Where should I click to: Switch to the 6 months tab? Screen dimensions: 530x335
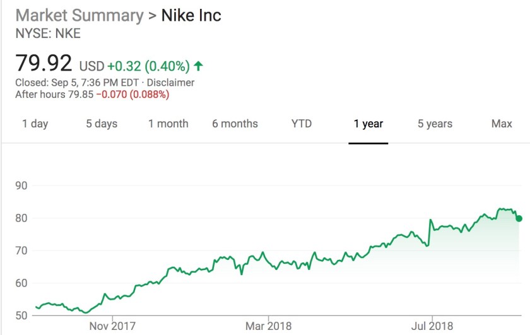[235, 124]
